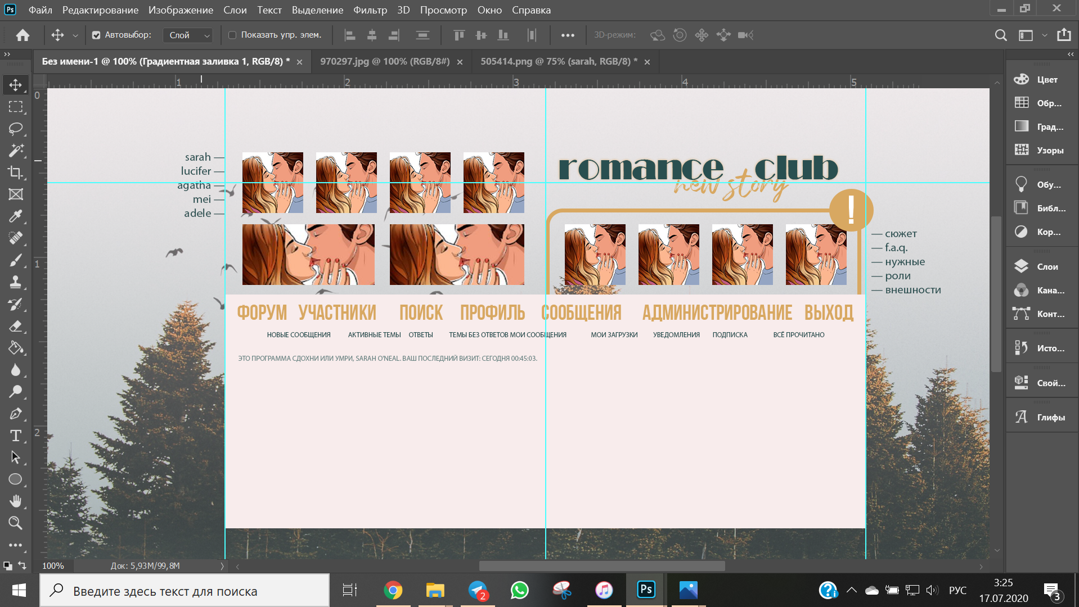Select the Type tool

16,436
